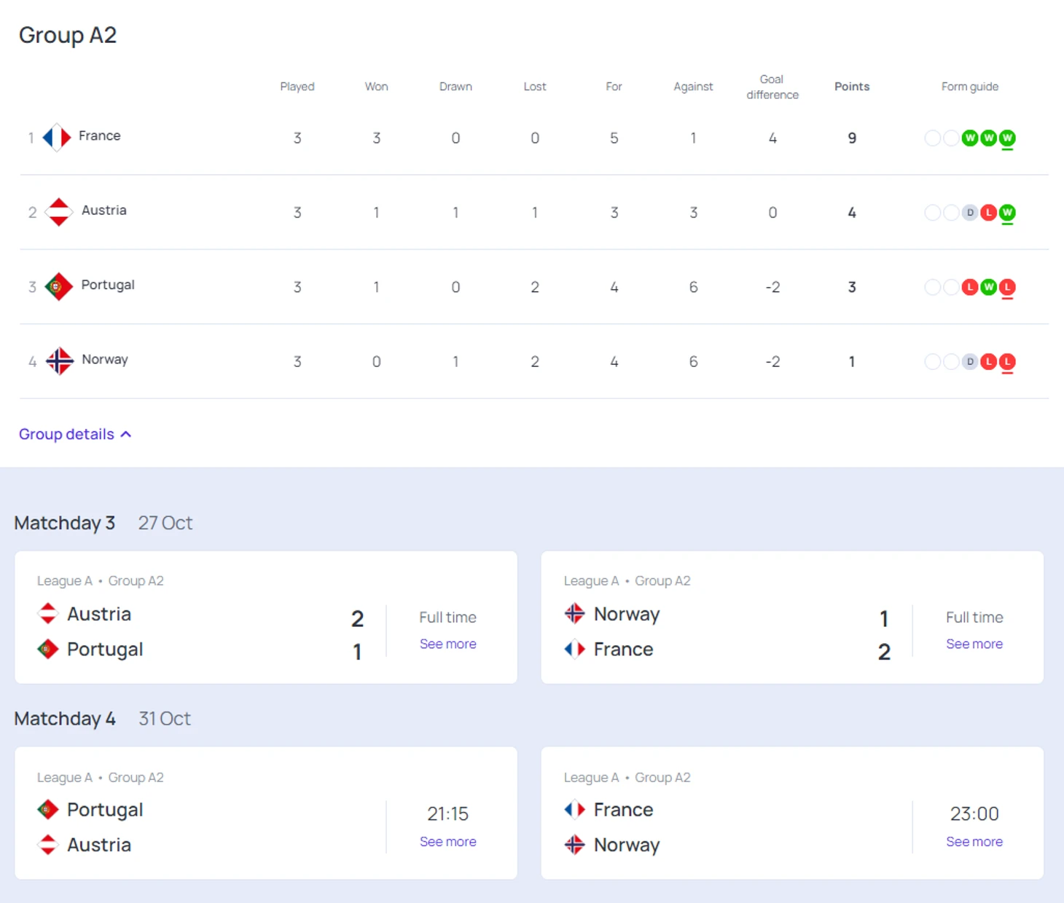Collapse the Group details section

75,434
